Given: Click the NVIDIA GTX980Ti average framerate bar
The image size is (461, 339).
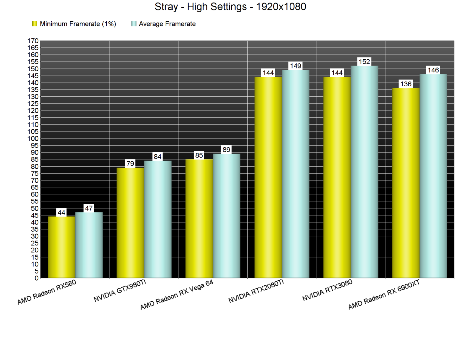Looking at the screenshot, I should (x=158, y=219).
